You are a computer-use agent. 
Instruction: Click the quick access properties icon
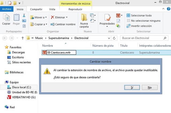[10, 3]
